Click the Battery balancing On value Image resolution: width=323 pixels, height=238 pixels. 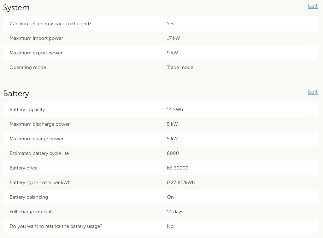pyautogui.click(x=170, y=197)
